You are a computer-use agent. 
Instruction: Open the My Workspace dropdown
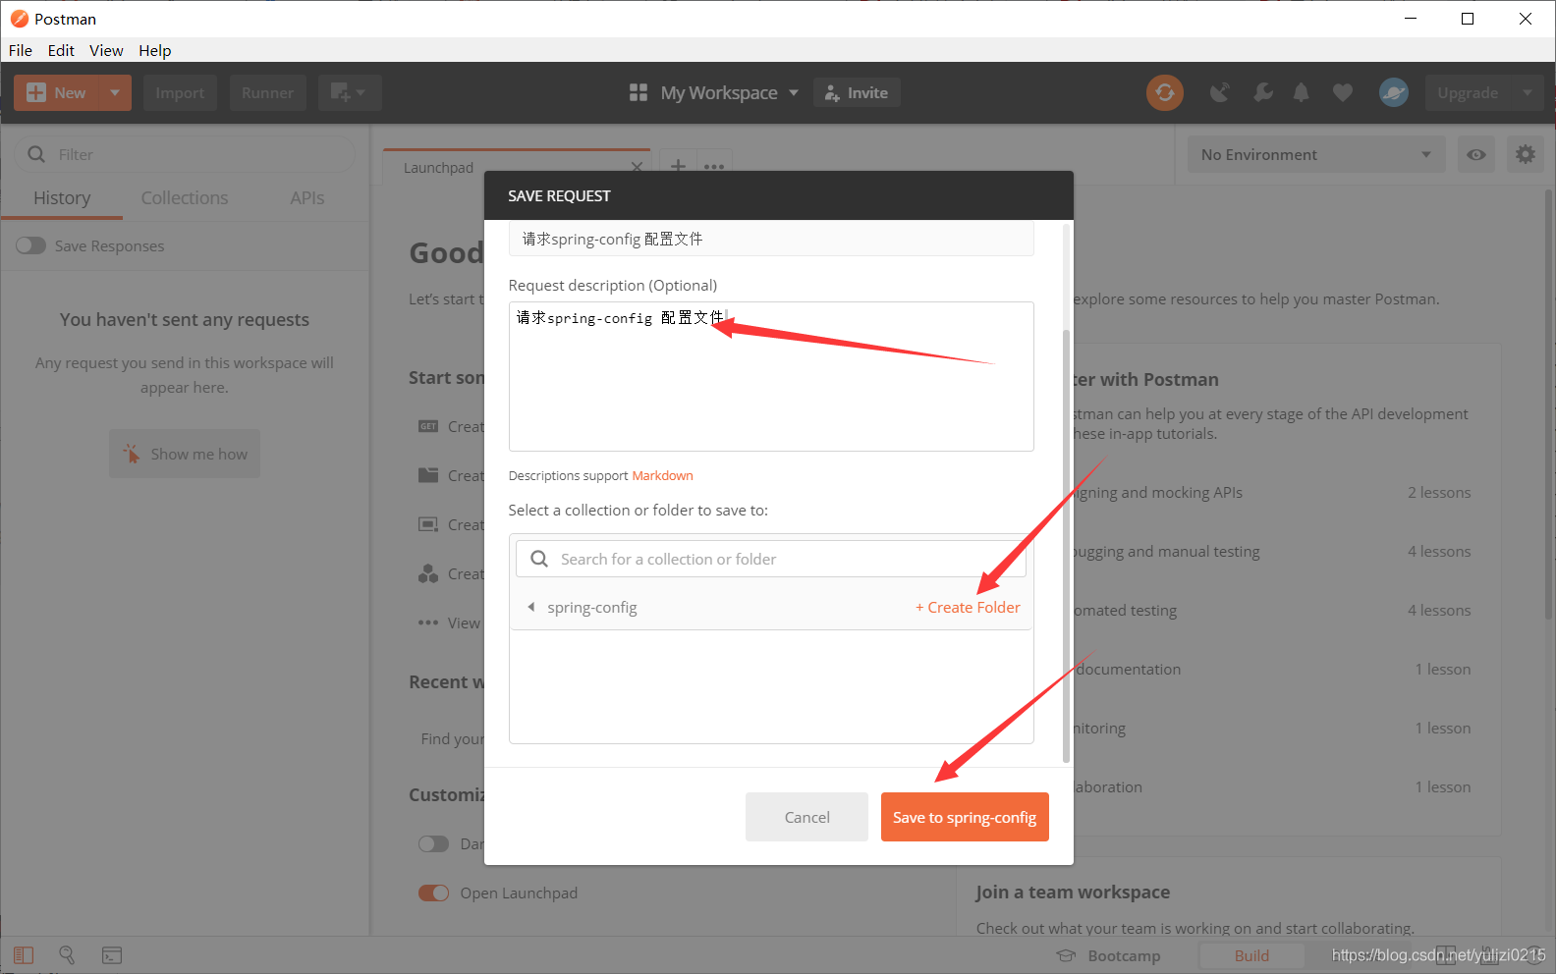[714, 92]
